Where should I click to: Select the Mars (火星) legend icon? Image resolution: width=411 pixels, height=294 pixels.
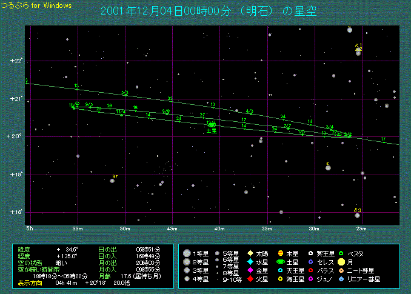250,279
